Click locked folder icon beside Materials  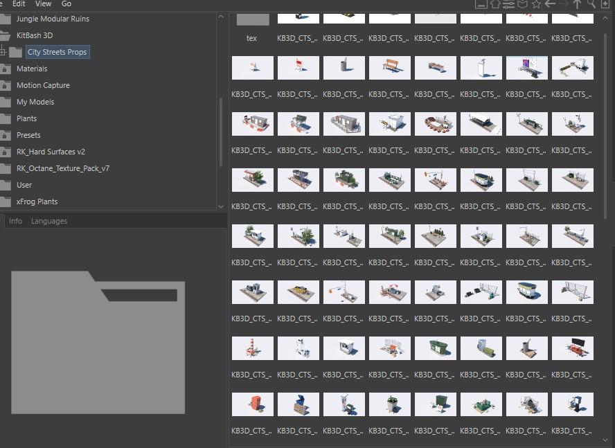[x=5, y=69]
